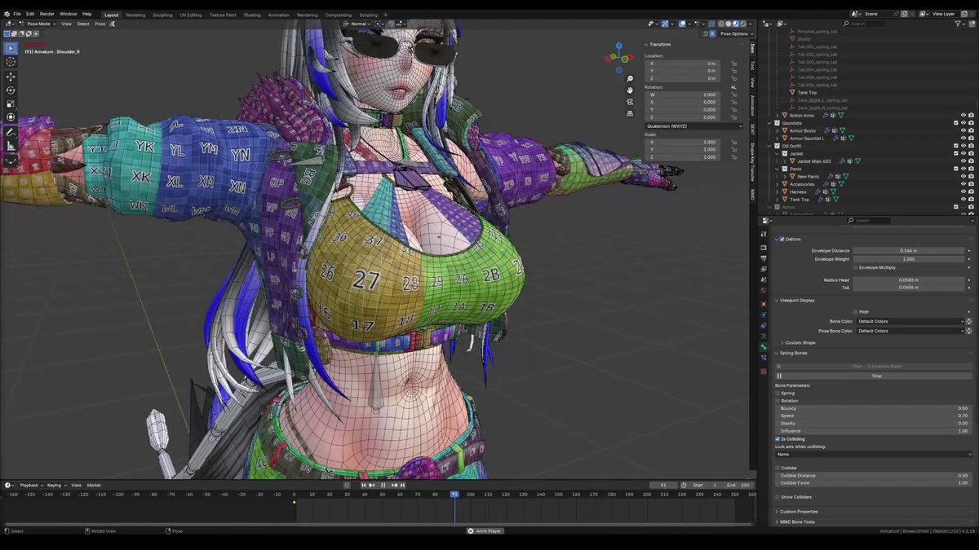Viewport: 979px width, 550px height.
Task: Open timeline Playback menu
Action: coord(31,485)
